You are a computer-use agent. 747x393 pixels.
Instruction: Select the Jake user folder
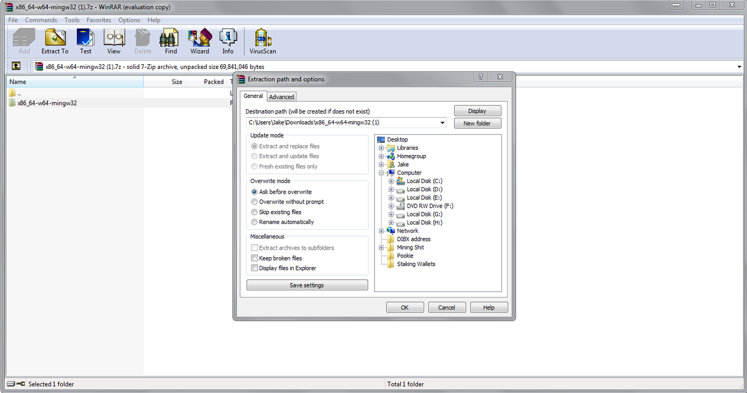click(x=403, y=164)
